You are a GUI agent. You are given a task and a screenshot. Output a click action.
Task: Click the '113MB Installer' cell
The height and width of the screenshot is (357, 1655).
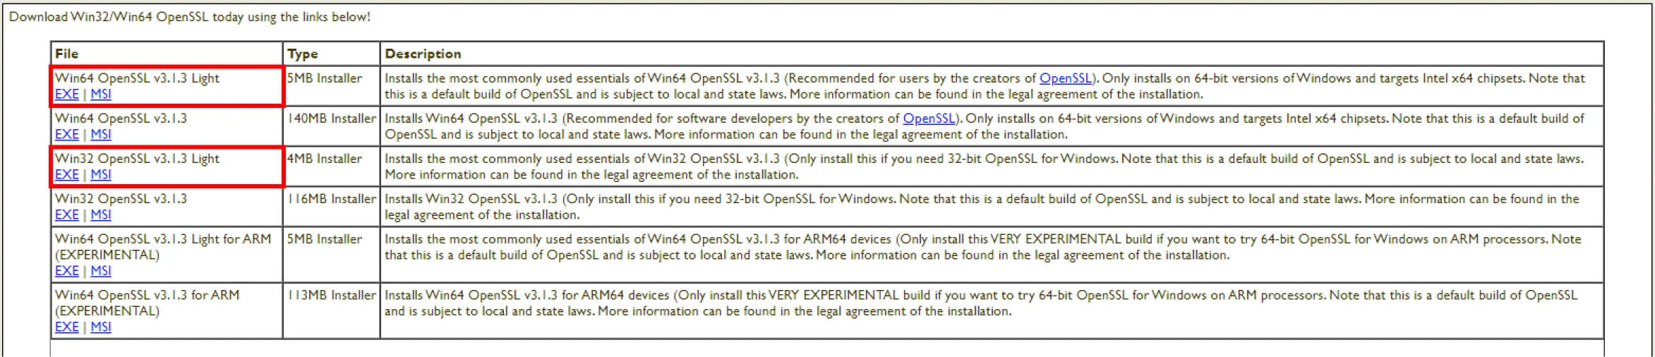pos(332,310)
